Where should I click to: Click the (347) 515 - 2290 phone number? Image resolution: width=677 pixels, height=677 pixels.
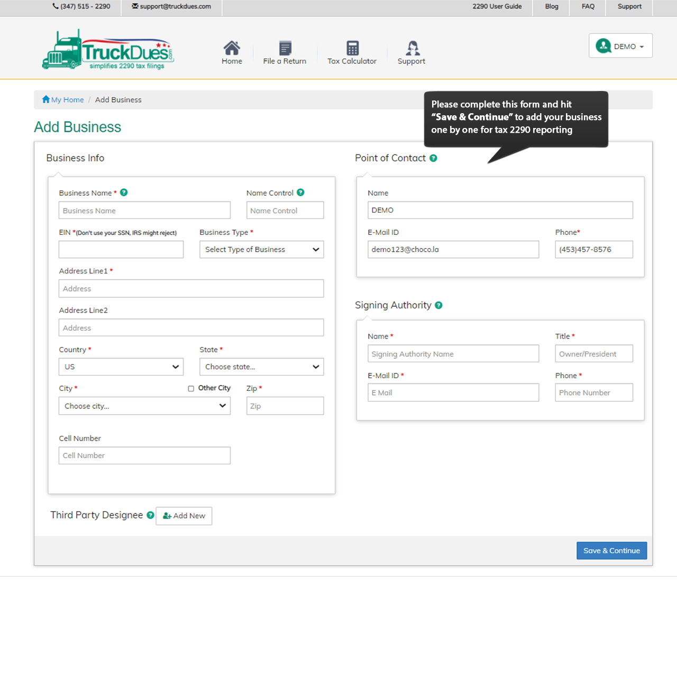85,6
